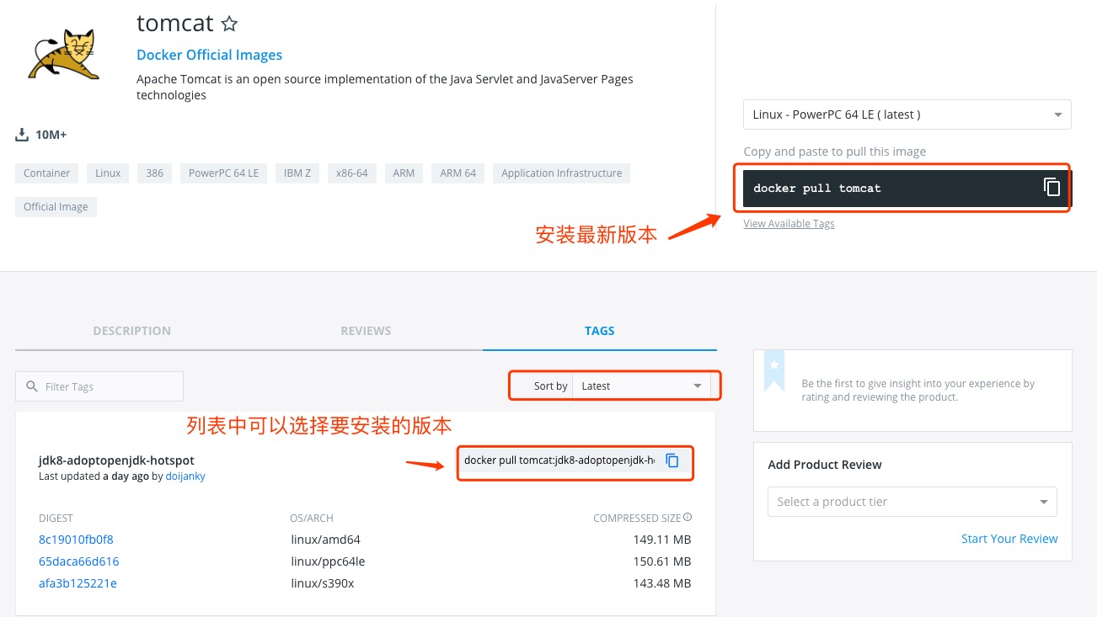Open the doijanky profile link

click(185, 476)
